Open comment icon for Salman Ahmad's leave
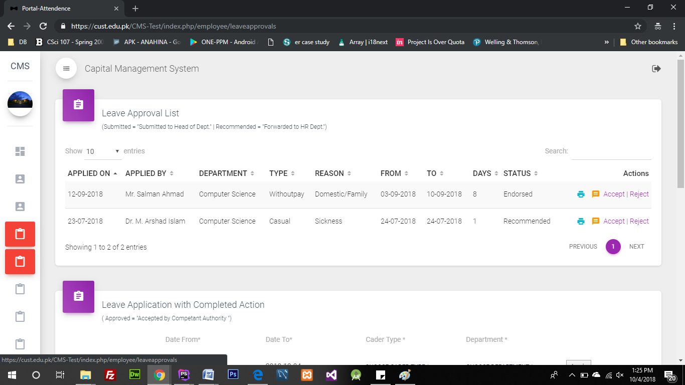This screenshot has width=685, height=385. [596, 195]
